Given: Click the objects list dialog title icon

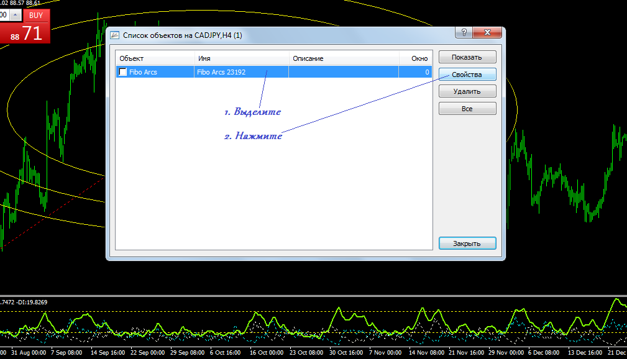Looking at the screenshot, I should click(115, 35).
